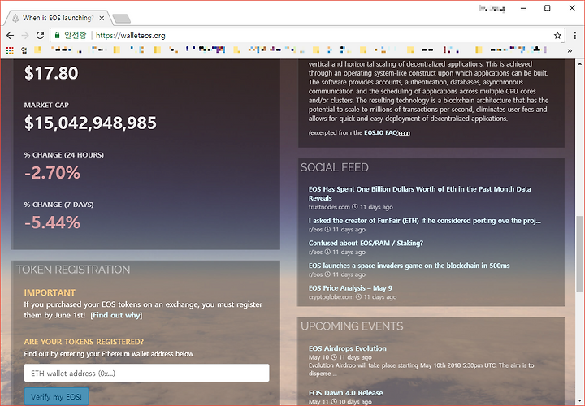
Task: Open 'Confused about EOS/RAM / Staking?' post
Action: point(366,243)
